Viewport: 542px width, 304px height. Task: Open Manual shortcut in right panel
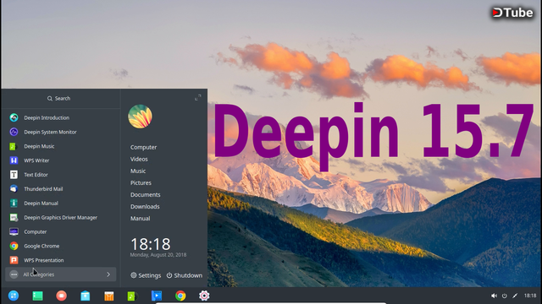tap(140, 219)
